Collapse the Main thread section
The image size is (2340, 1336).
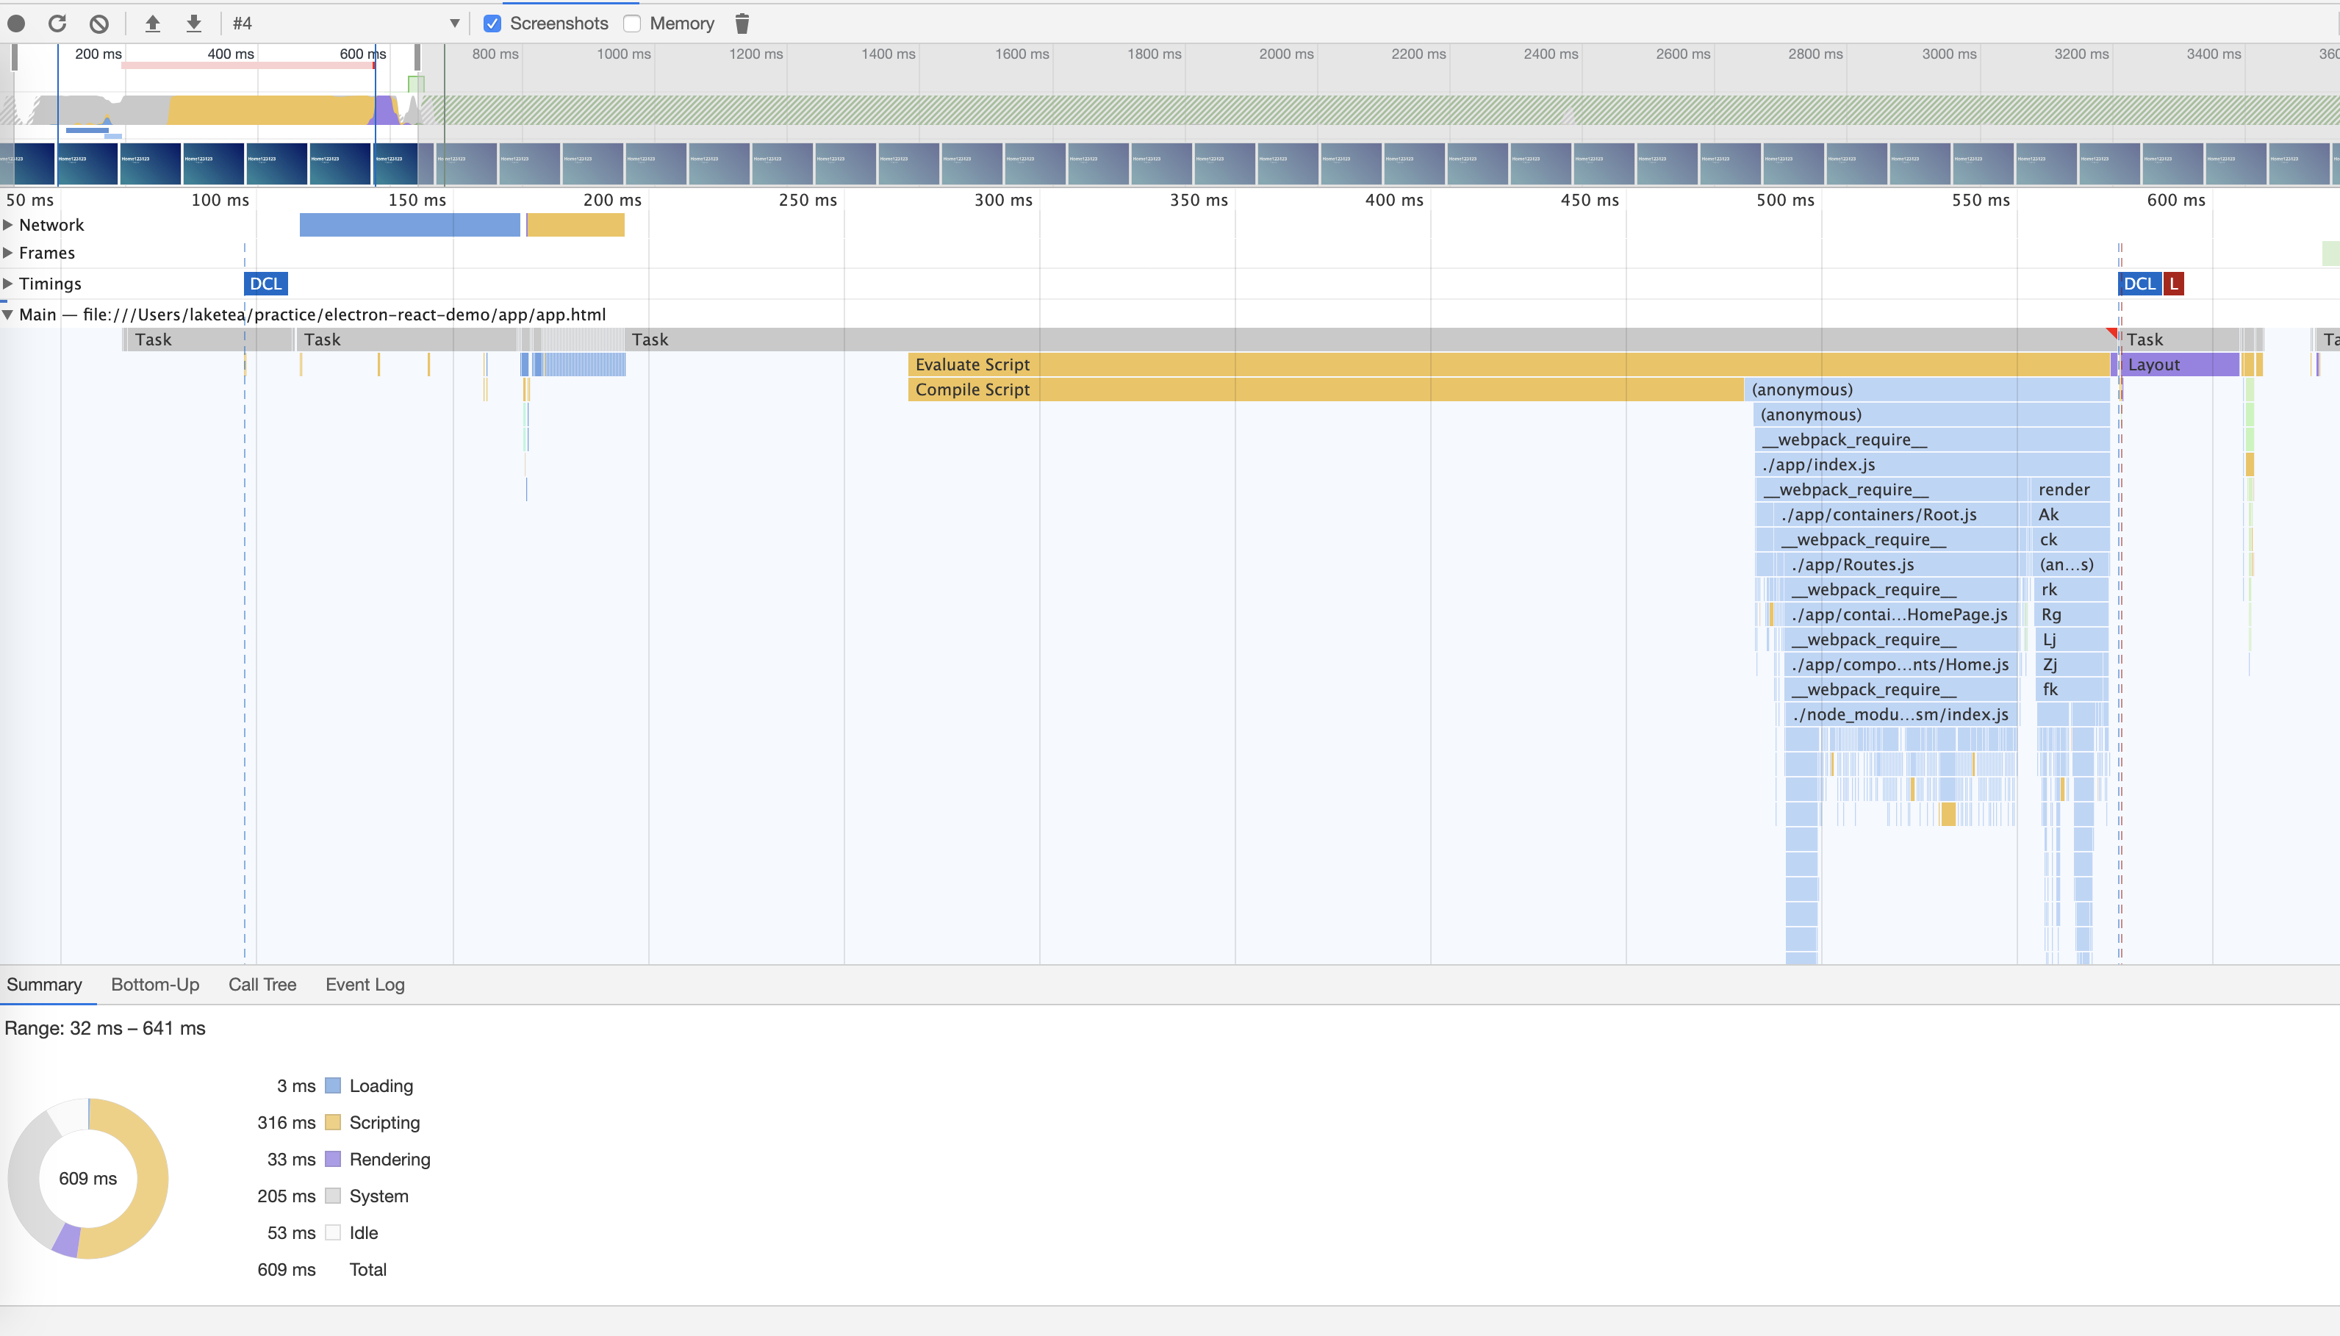[8, 315]
